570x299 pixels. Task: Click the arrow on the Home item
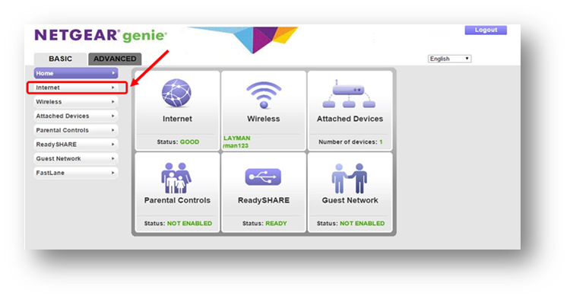click(x=113, y=73)
